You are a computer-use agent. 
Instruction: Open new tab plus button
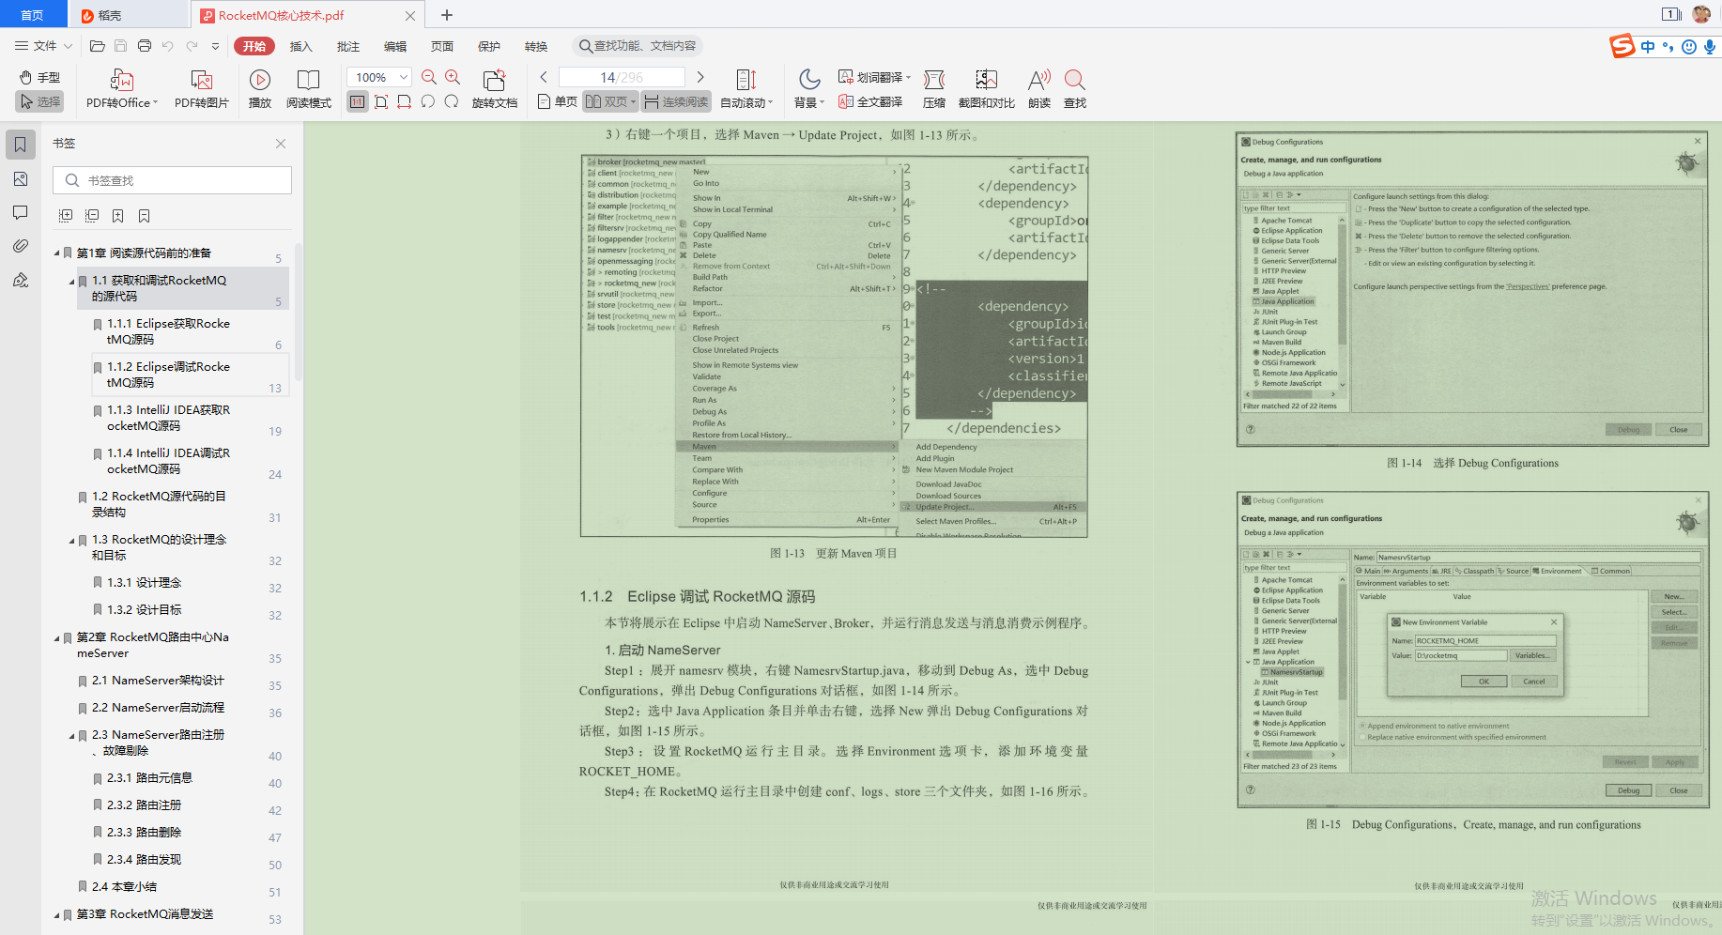(x=447, y=15)
